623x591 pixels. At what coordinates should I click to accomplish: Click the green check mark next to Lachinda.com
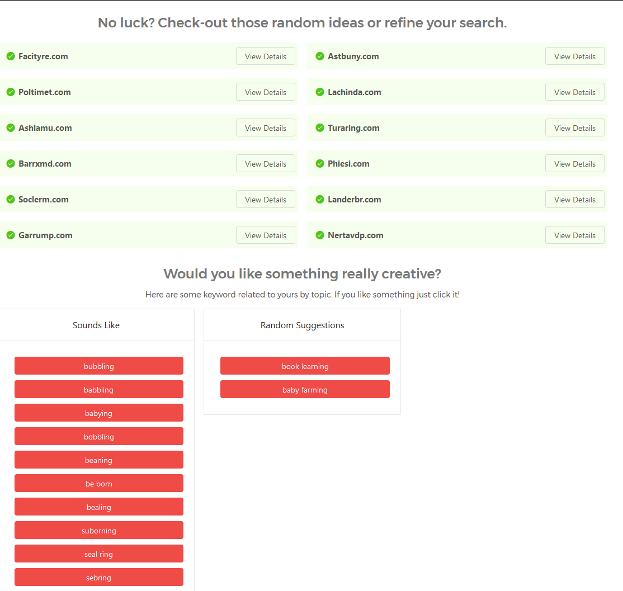pos(319,92)
